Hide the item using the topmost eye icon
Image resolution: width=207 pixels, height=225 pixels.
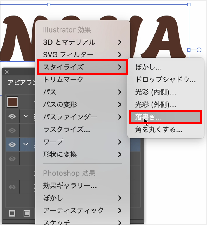pos(12,116)
